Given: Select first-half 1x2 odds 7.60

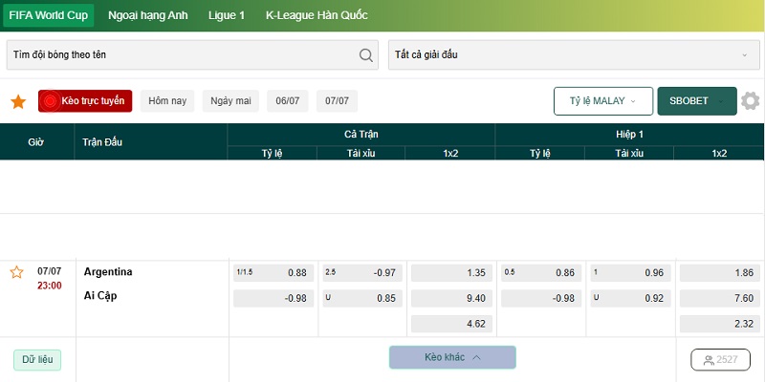Looking at the screenshot, I should (720, 298).
